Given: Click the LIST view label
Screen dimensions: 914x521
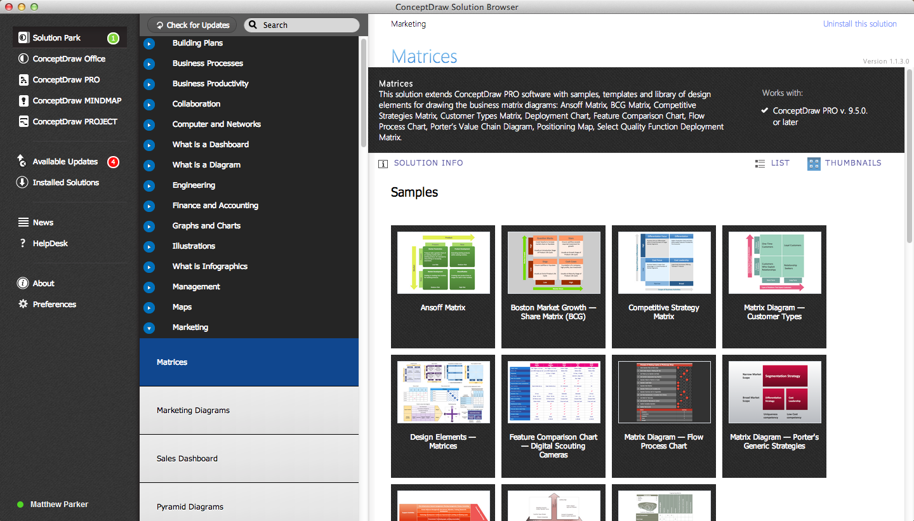Looking at the screenshot, I should 780,163.
